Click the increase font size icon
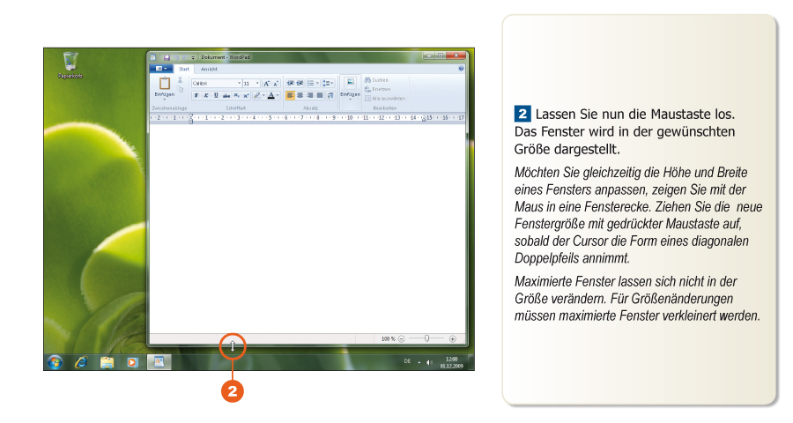This screenshot has height=423, width=793. pos(264,83)
